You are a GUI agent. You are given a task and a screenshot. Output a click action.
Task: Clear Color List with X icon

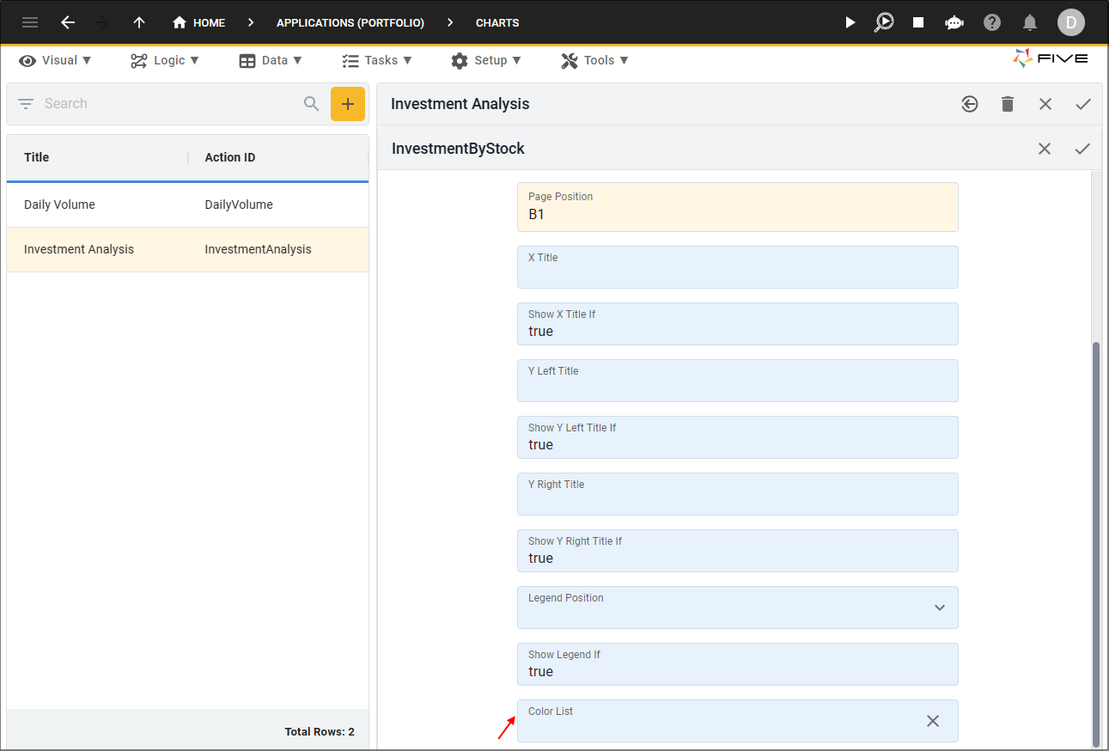coord(933,721)
